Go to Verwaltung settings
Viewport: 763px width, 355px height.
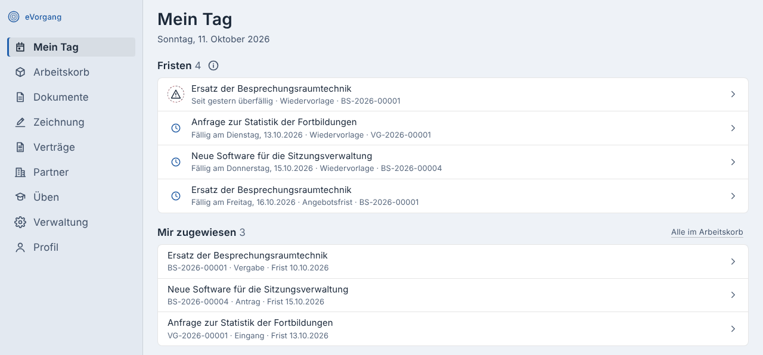[72, 222]
